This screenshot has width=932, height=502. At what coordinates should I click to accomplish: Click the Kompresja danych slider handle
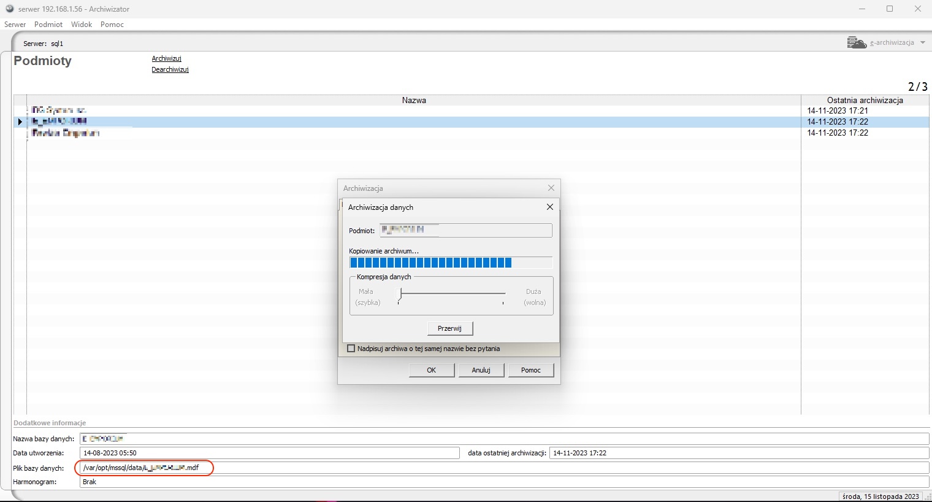point(400,294)
